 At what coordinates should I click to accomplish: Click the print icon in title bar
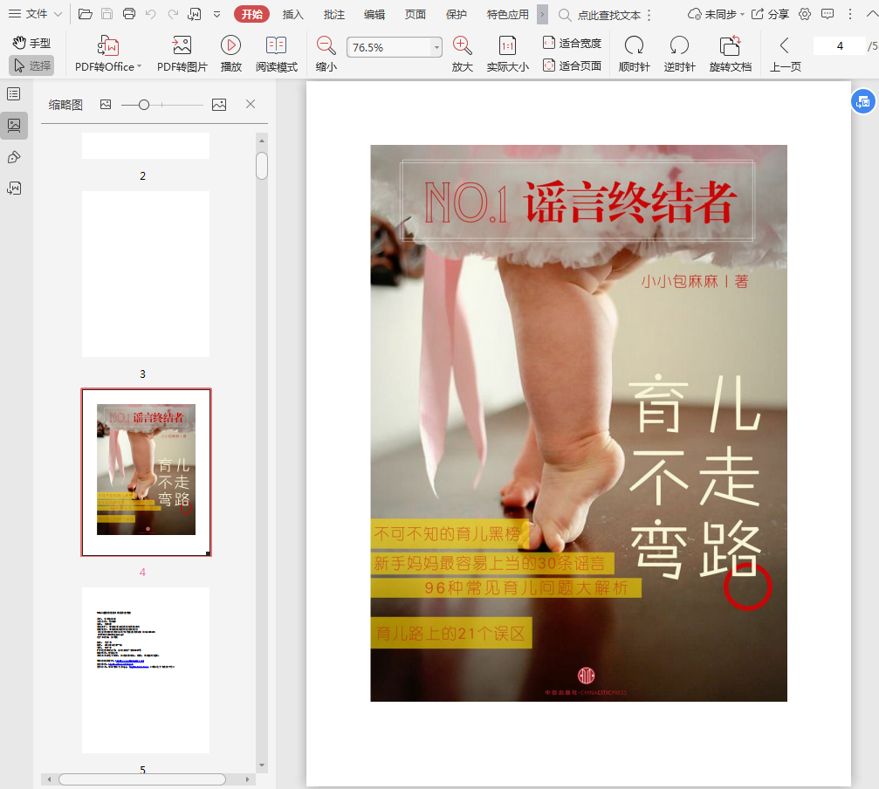(129, 14)
